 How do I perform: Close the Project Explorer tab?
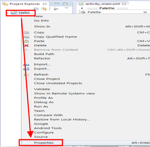[x=45, y=4]
